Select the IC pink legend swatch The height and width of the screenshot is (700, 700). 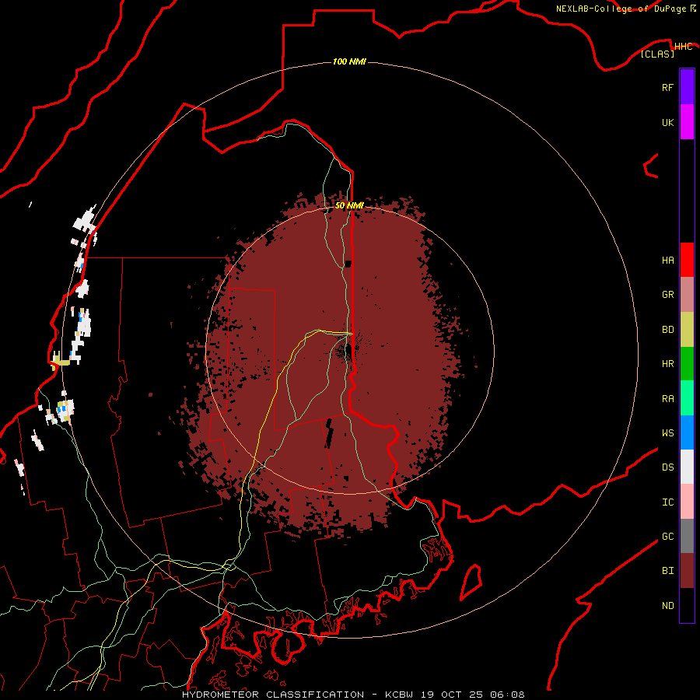click(687, 502)
